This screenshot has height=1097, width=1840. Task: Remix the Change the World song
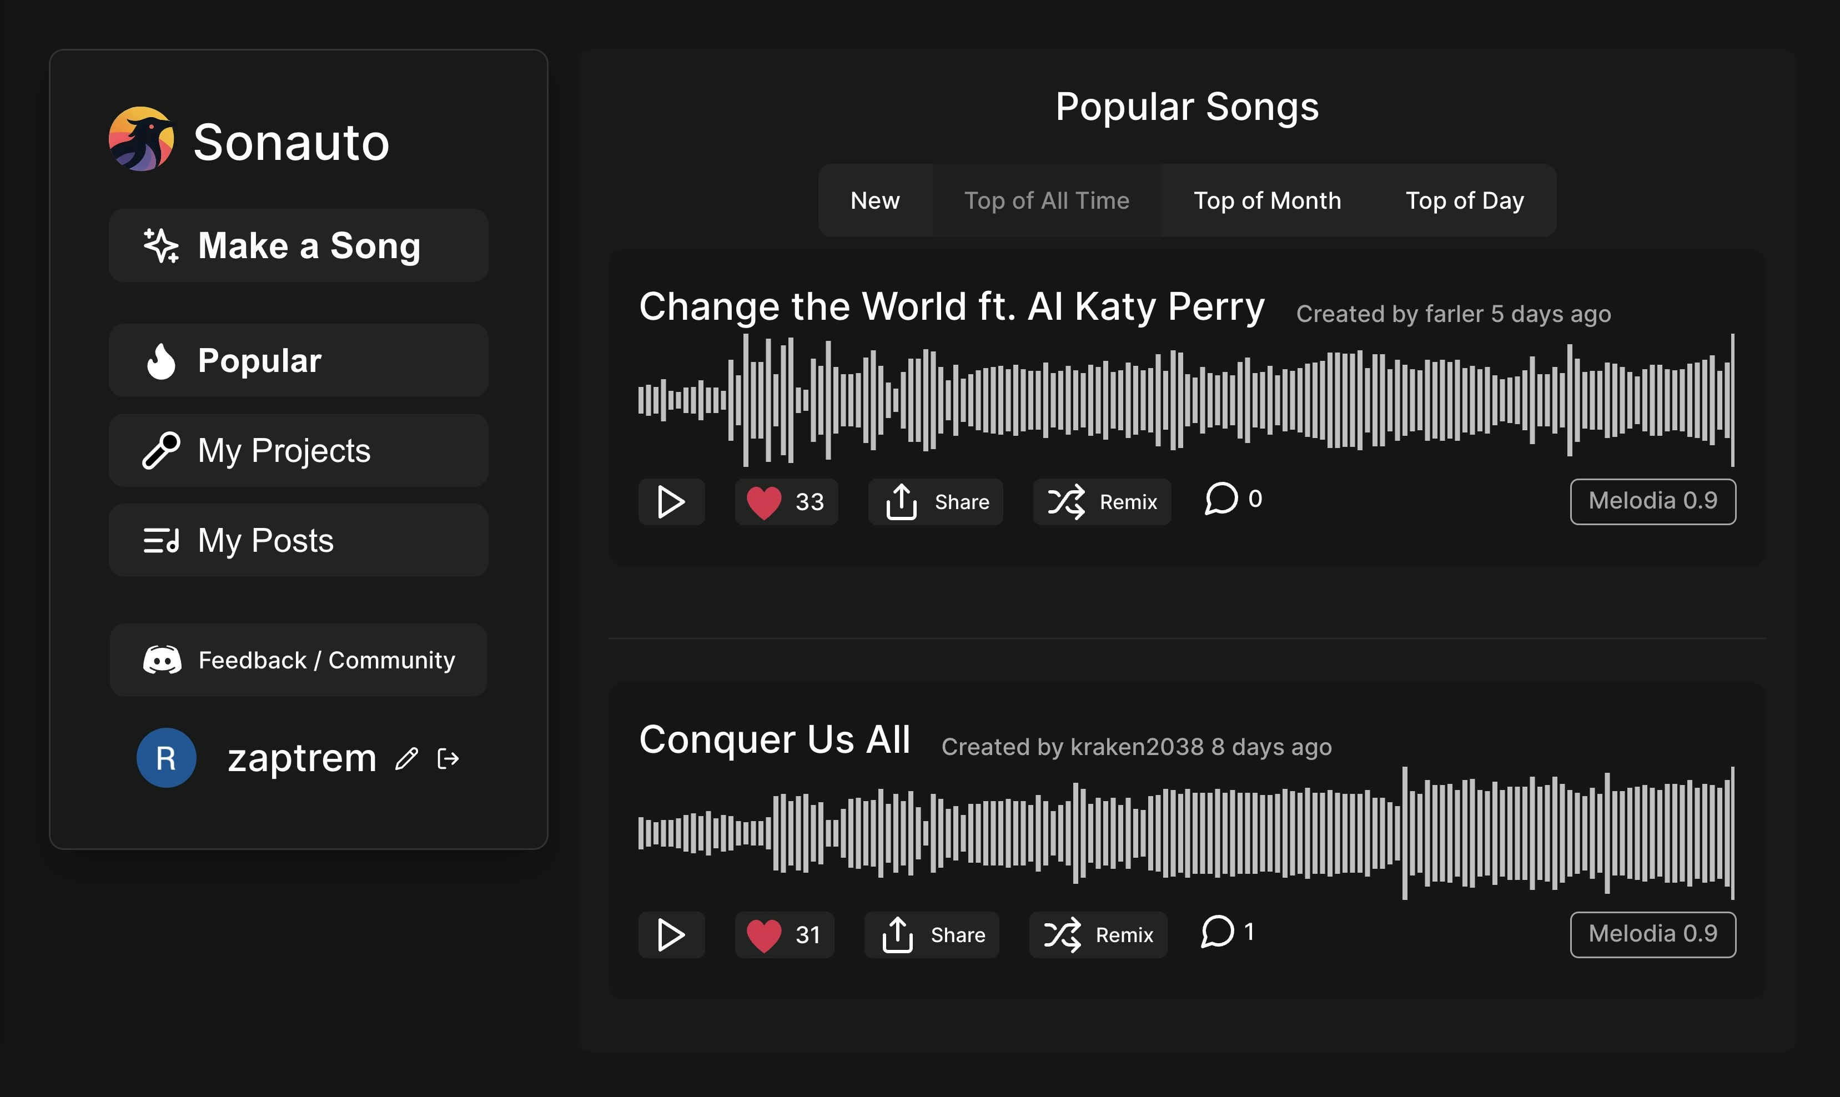[1102, 502]
